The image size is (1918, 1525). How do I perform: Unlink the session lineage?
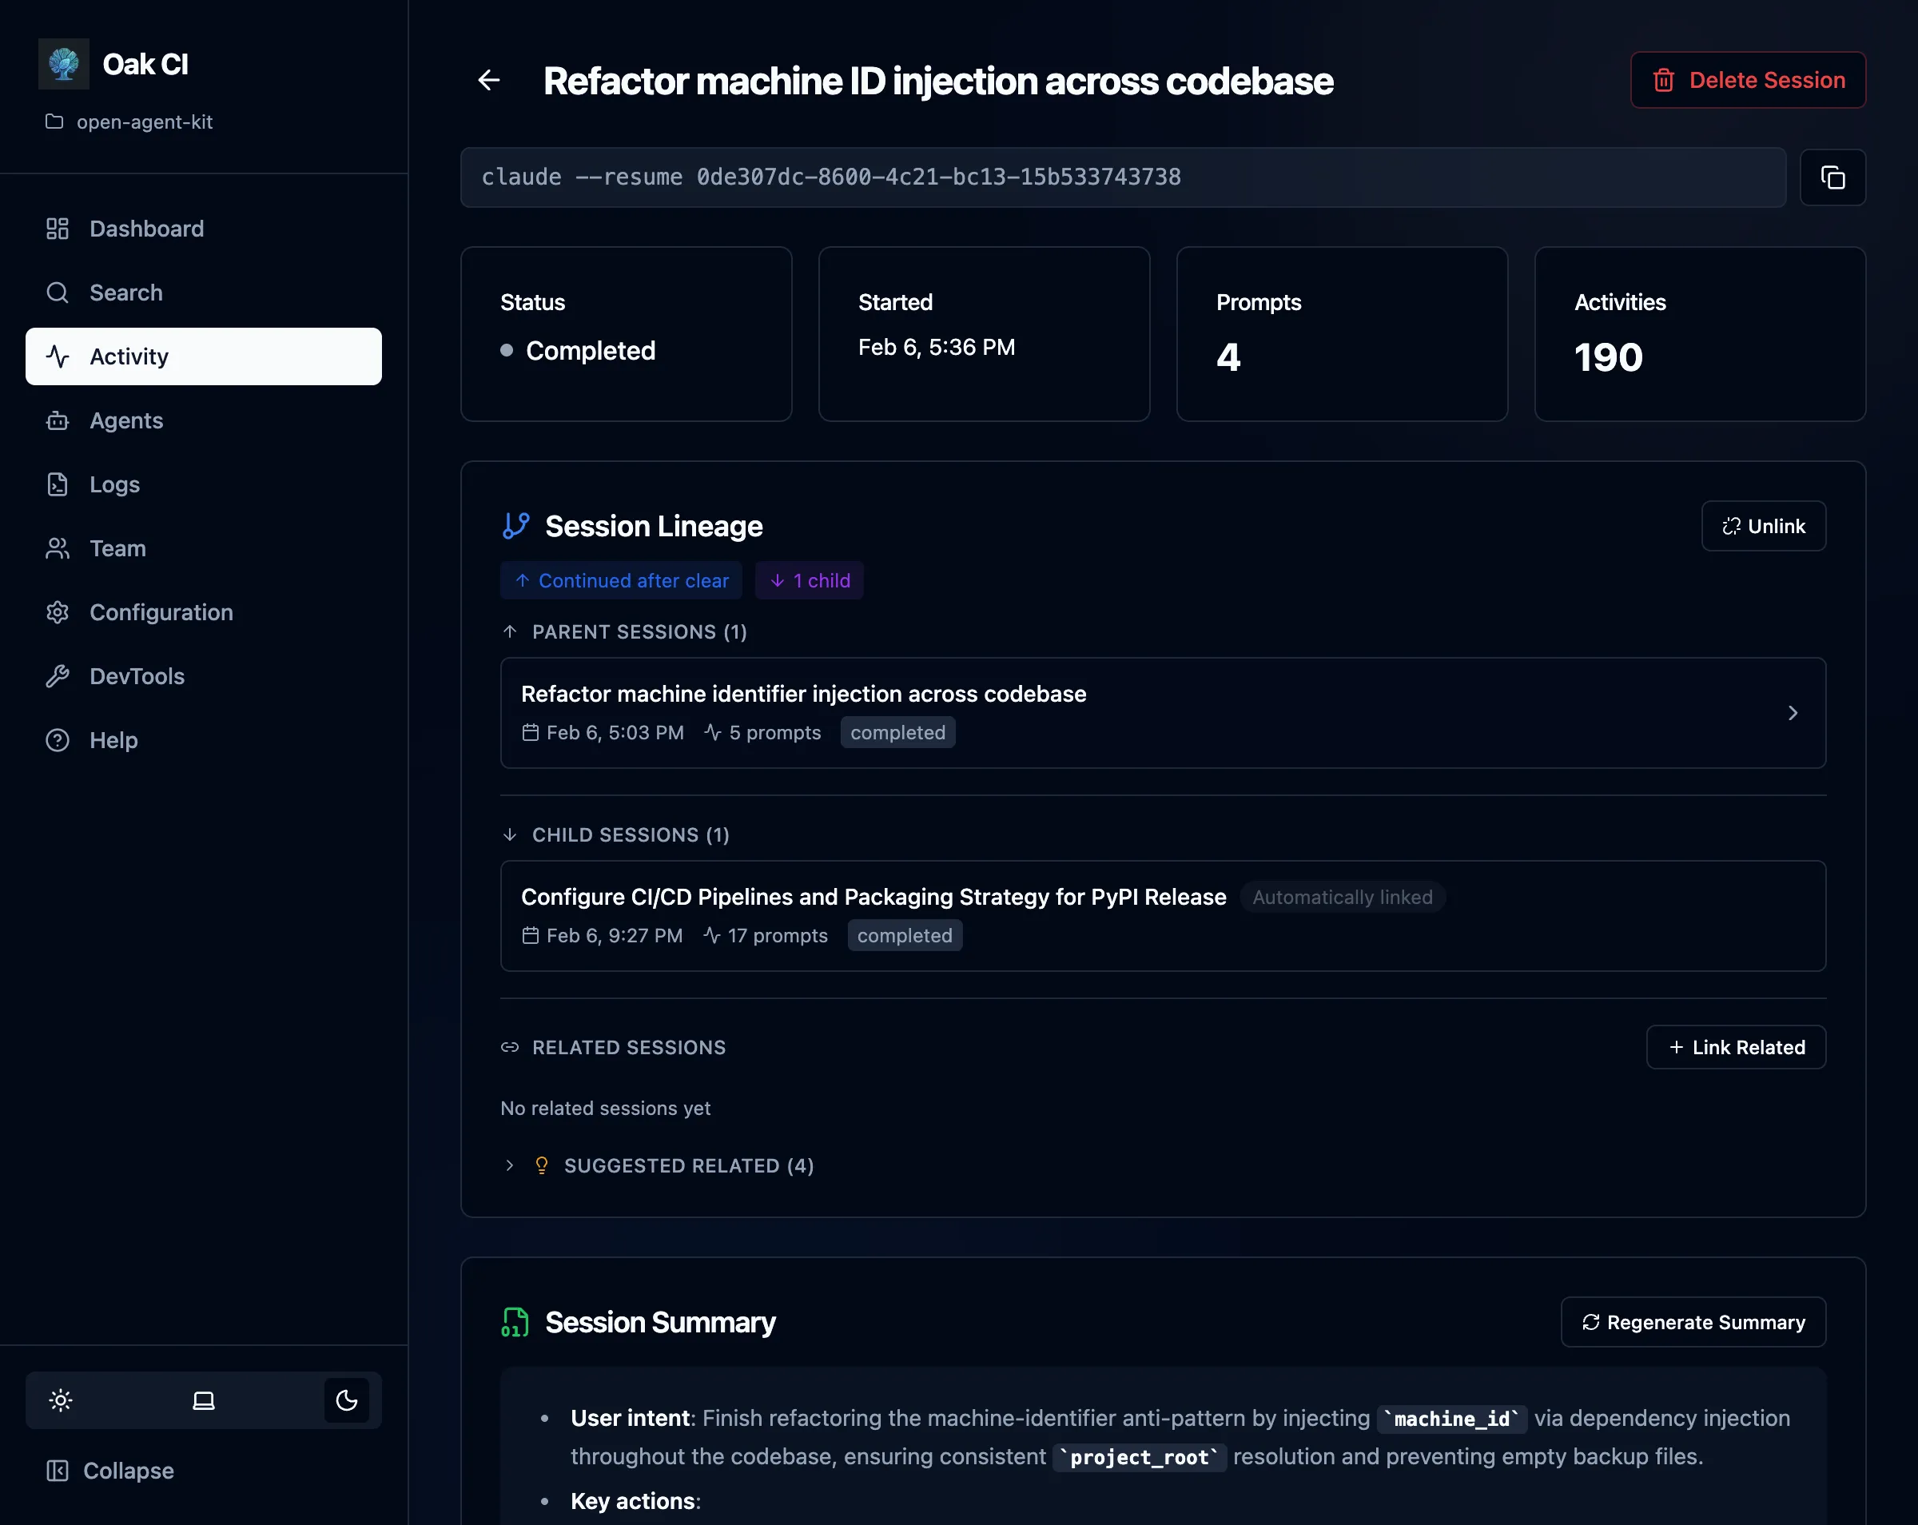coord(1762,526)
